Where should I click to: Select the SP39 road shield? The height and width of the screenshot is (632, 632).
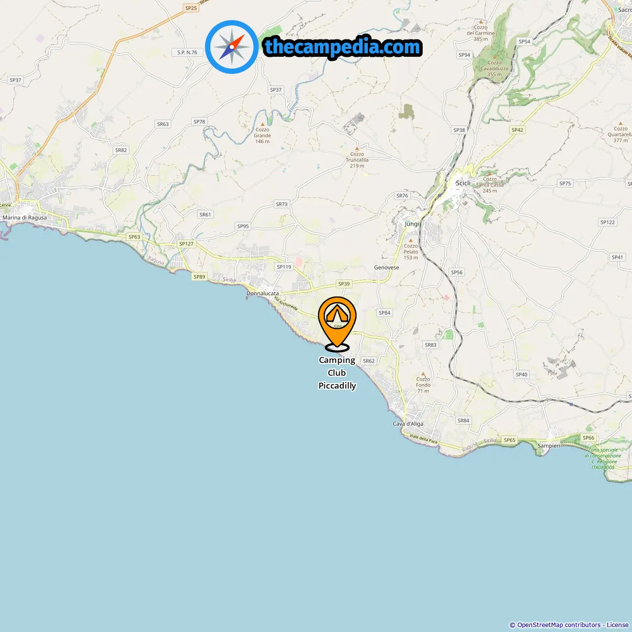[x=344, y=284]
